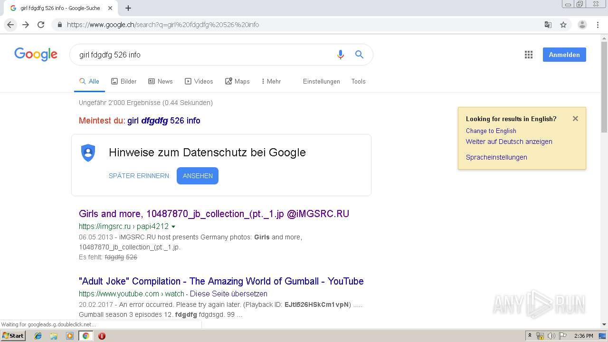Click the browser back arrow
The height and width of the screenshot is (342, 608).
coord(10,25)
